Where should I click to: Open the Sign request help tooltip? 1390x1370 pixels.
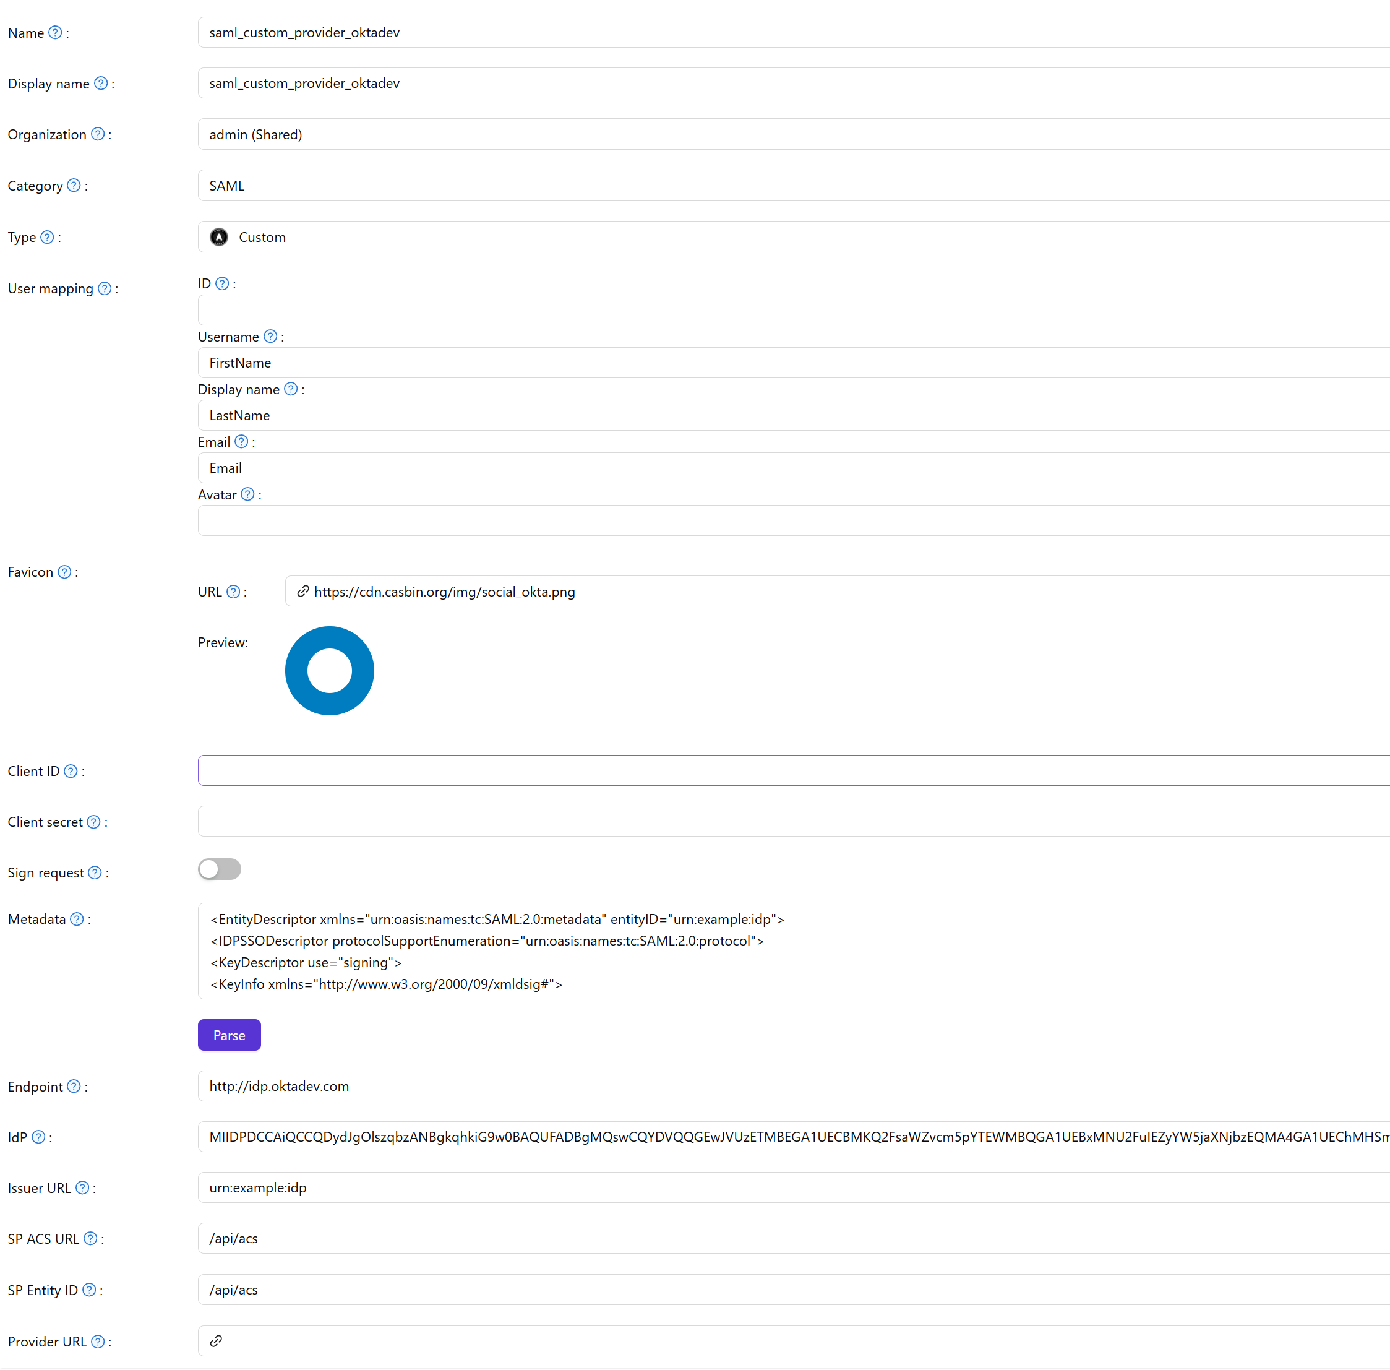pyautogui.click(x=95, y=872)
